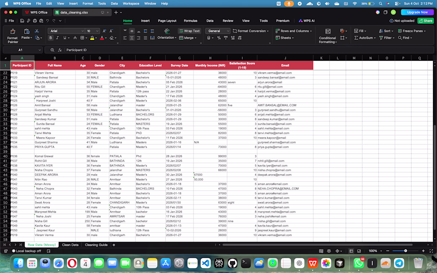Screen dimensions: 437x273
Task: Increase font size with the A+ icon
Action: click(104, 31)
